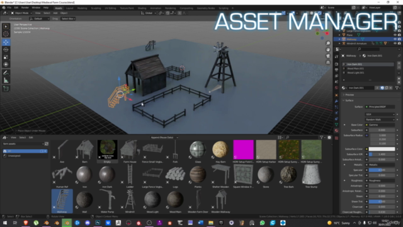Select the Unassigned asset catalog
403x227 pixels.
pyautogui.click(x=25, y=156)
